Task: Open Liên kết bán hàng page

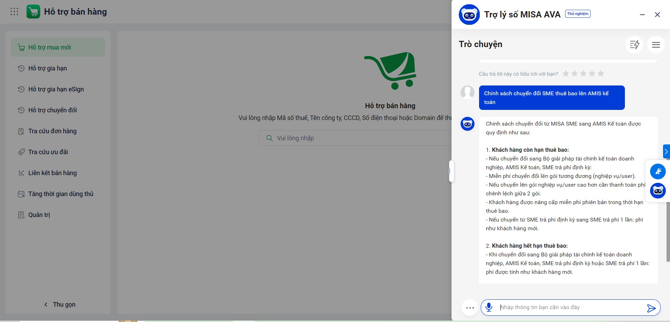Action: click(52, 173)
